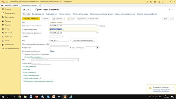Click the Номер счета input field
The width and height of the screenshot is (176, 99).
tap(41, 63)
